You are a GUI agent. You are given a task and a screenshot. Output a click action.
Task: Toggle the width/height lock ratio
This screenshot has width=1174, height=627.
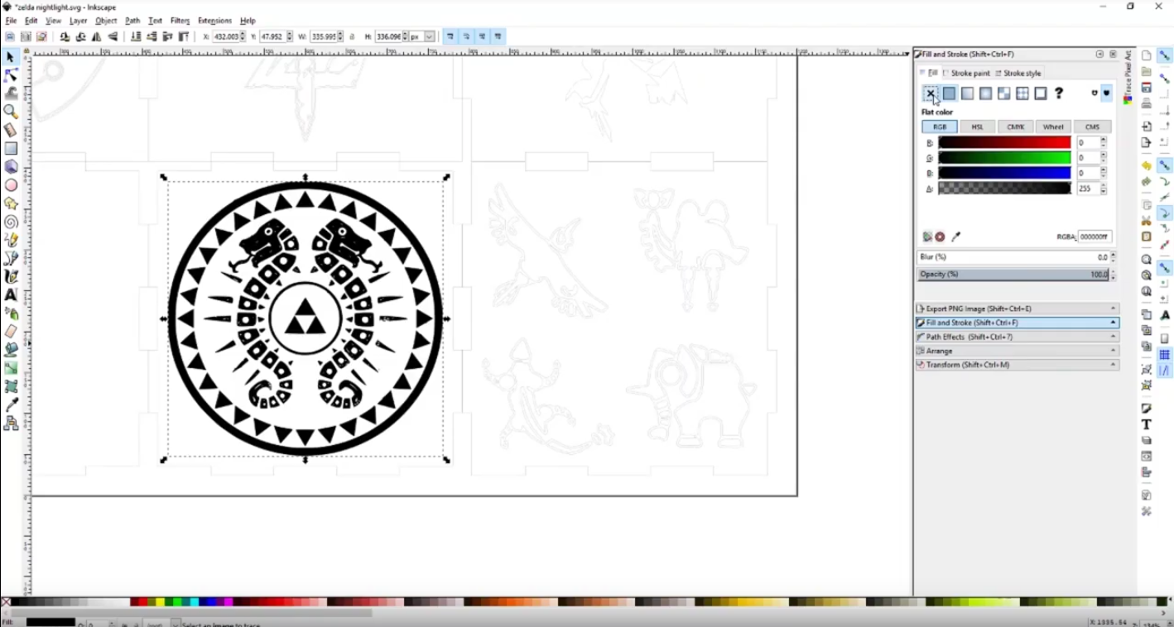[353, 36]
